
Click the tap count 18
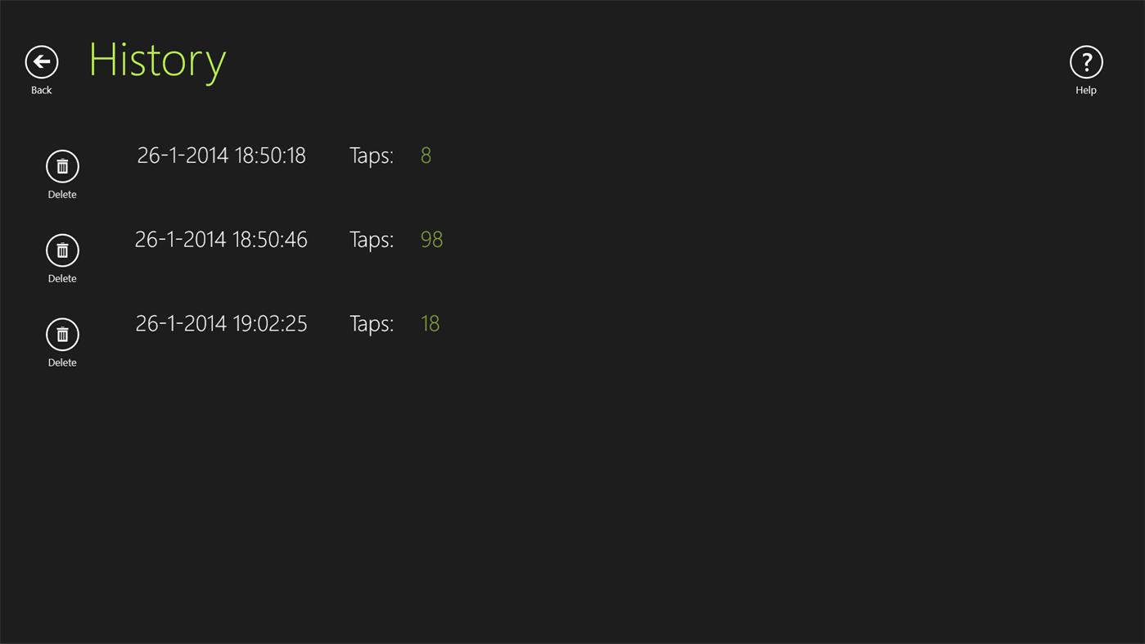(430, 324)
